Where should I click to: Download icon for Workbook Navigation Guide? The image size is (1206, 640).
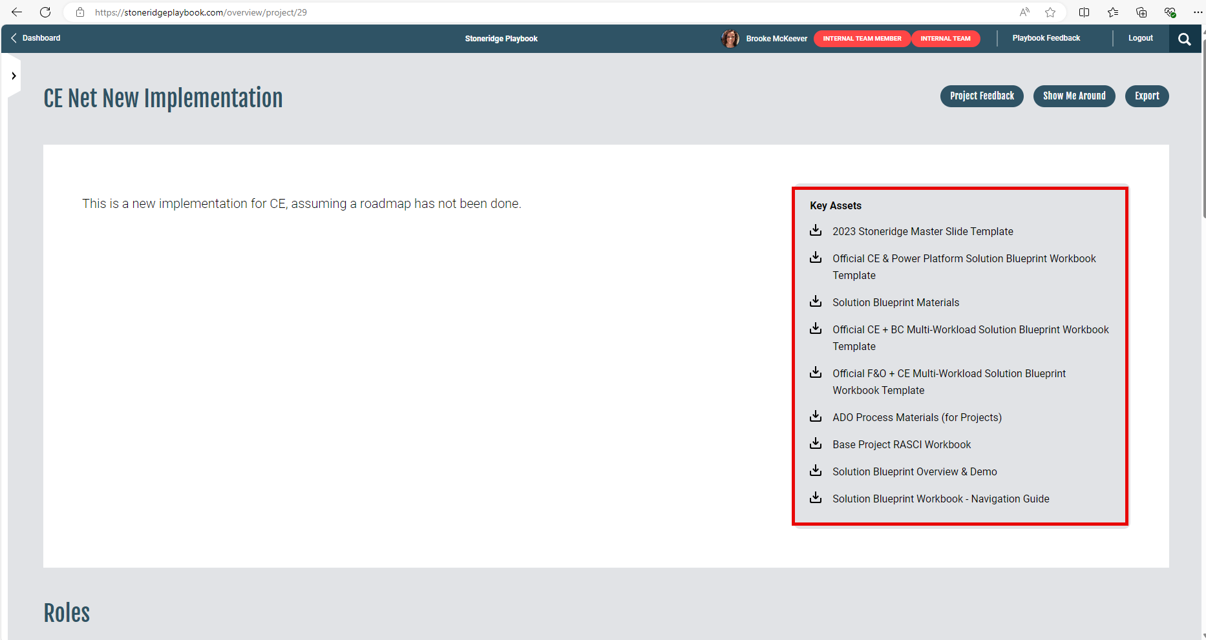(x=816, y=498)
